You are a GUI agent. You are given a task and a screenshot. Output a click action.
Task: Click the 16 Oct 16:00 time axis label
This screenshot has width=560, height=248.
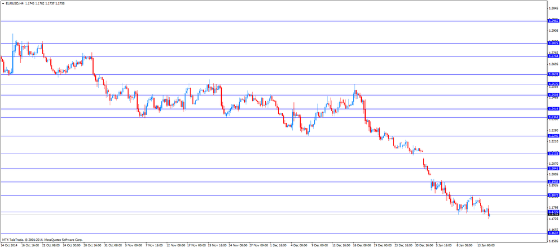[31, 246]
